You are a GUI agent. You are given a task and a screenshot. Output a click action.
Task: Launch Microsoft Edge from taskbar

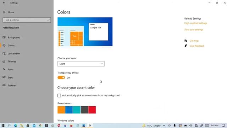(16, 126)
